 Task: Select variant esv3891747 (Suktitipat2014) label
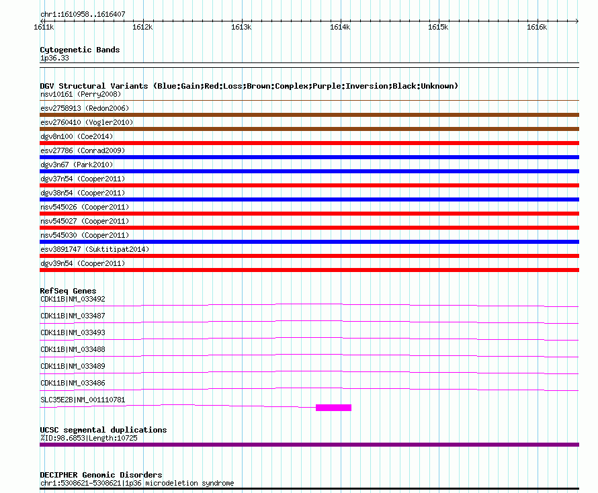coord(95,249)
